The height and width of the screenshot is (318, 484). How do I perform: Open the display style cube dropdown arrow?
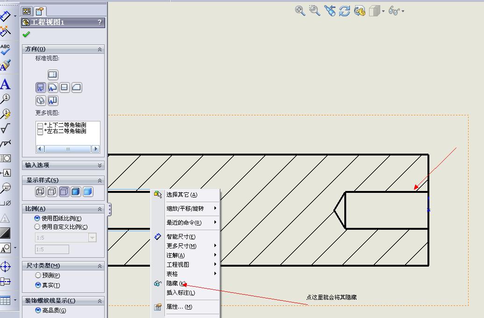[384, 11]
